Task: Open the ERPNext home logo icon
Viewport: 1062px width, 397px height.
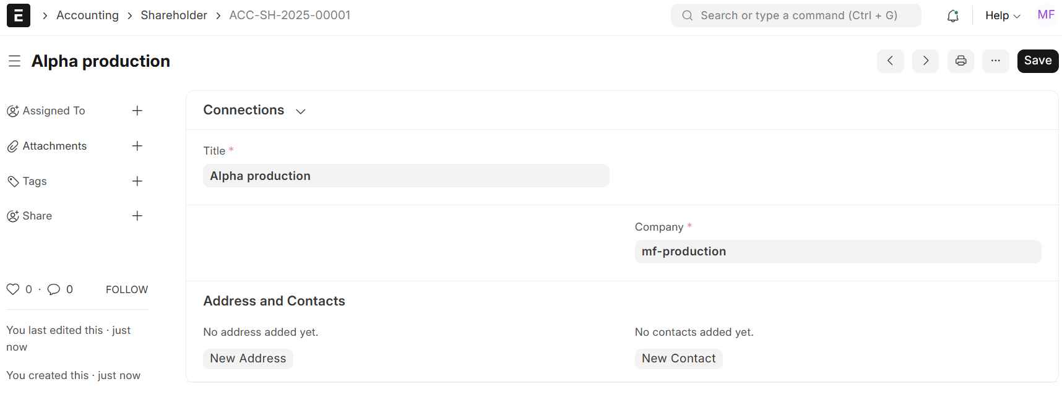Action: (19, 15)
